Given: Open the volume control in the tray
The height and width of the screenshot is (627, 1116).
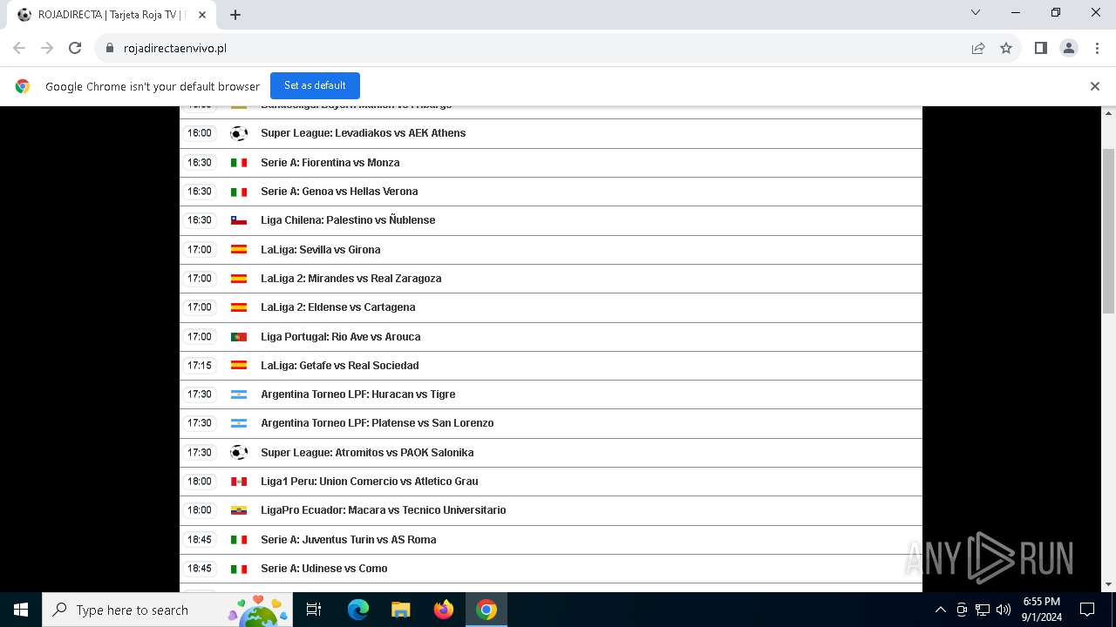Looking at the screenshot, I should [x=1004, y=610].
